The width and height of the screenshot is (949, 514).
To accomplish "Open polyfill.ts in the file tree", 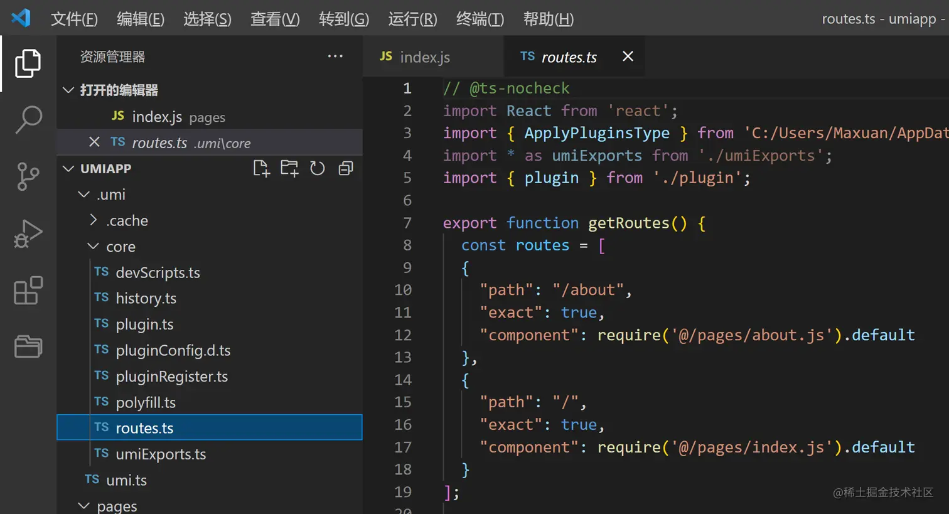I will pyautogui.click(x=210, y=402).
